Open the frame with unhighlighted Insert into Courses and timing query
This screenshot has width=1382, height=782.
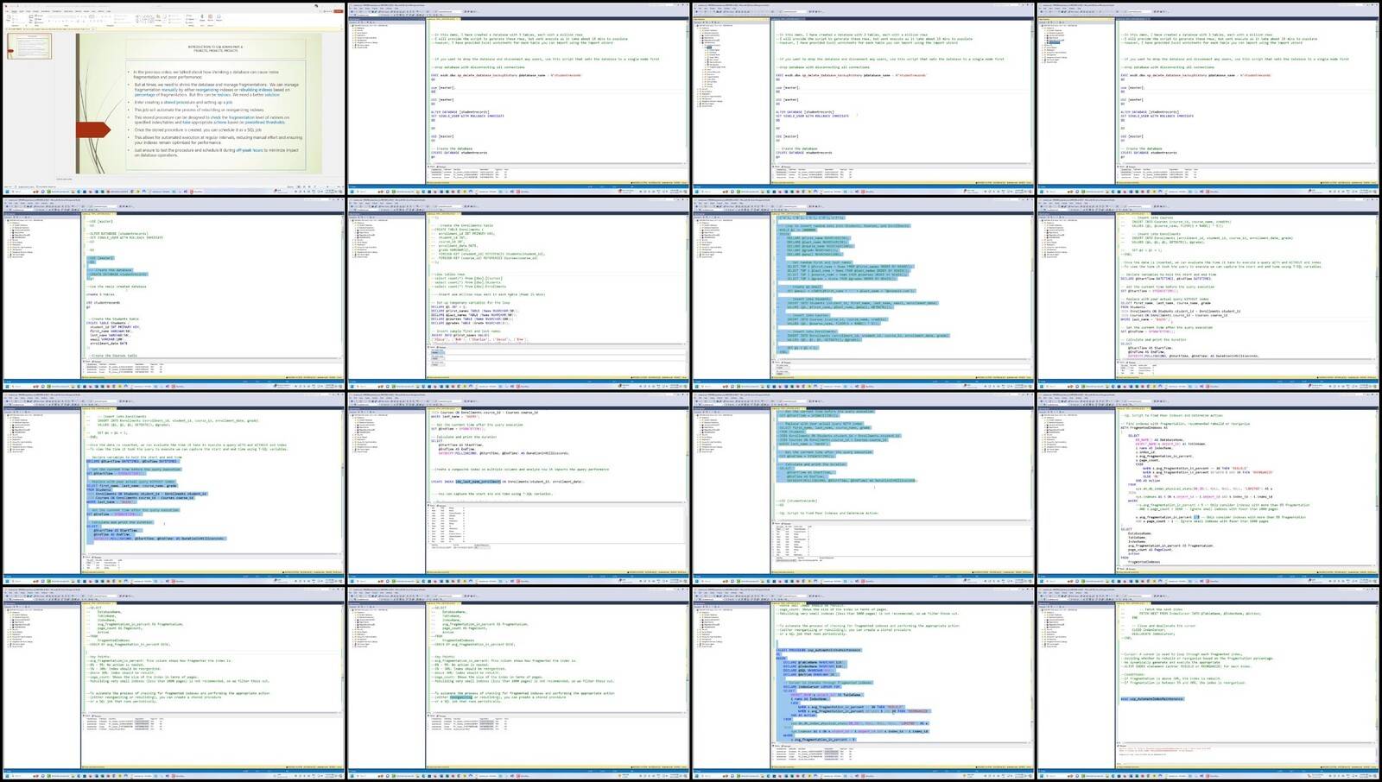click(x=1209, y=293)
